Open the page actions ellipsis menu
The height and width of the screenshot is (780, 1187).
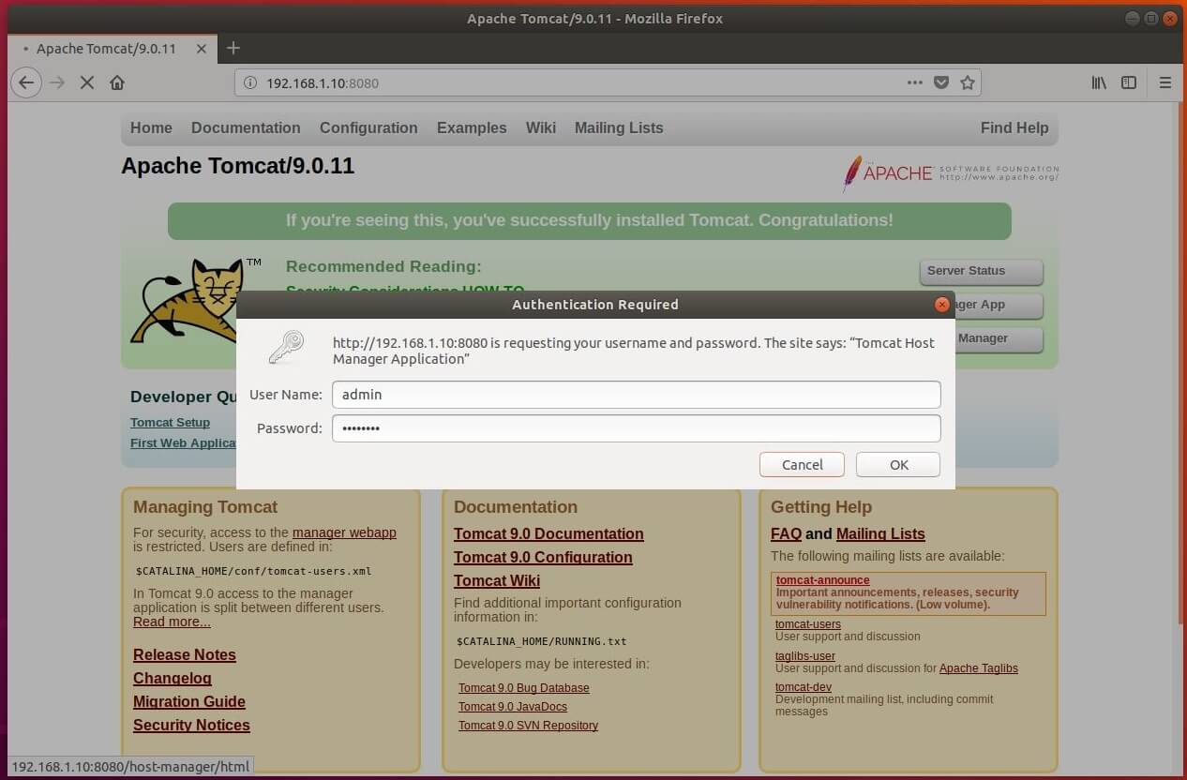click(x=915, y=82)
